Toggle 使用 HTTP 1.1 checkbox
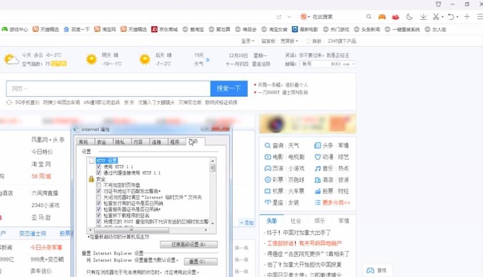Screen dimensions: 483x277 (x=99, y=166)
